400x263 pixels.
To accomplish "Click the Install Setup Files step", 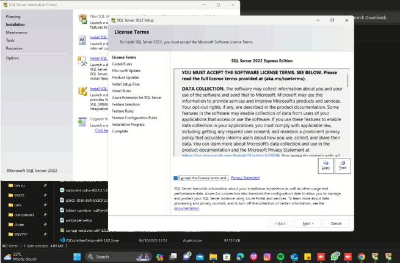I will [x=126, y=84].
